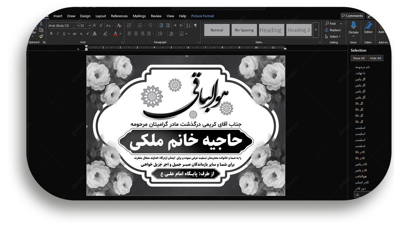Click the Increase Indent icon
The height and width of the screenshot is (229, 394).
168,25
